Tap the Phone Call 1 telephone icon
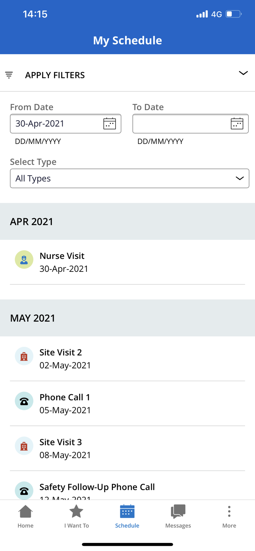 point(24,401)
